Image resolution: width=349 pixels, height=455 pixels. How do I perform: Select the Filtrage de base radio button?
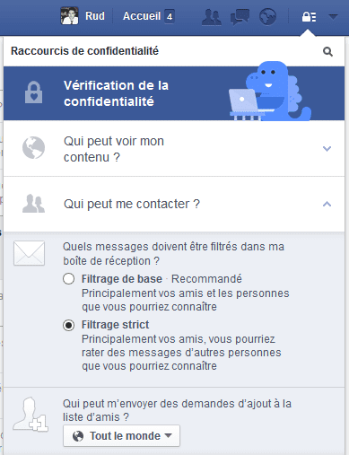(x=69, y=279)
